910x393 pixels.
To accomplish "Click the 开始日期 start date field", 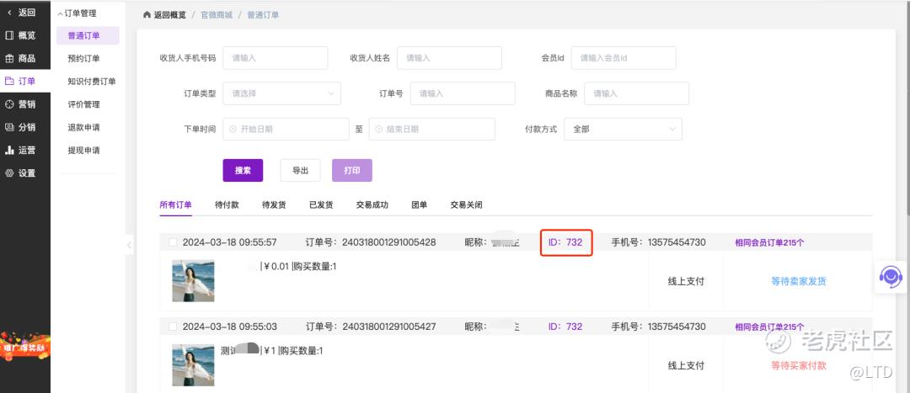I will (x=286, y=130).
